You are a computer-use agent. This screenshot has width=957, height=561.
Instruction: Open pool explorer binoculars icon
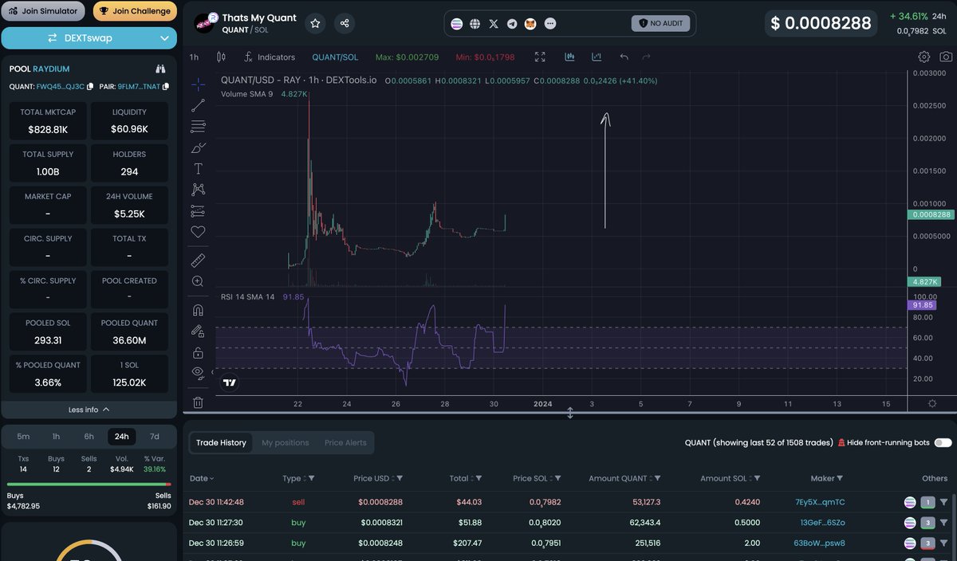[x=159, y=69]
